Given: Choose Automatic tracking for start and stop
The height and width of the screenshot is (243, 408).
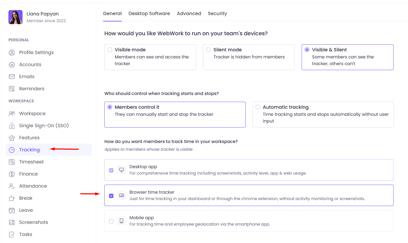Looking at the screenshot, I should coord(258,107).
